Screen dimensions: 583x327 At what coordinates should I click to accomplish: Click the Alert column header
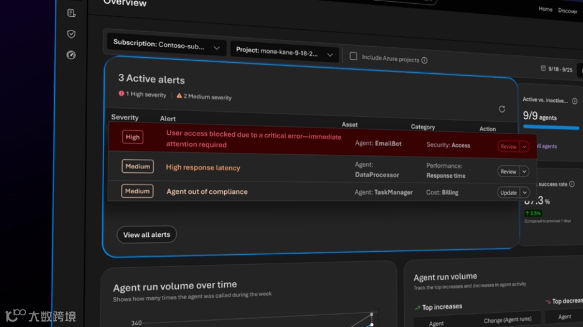[168, 119]
